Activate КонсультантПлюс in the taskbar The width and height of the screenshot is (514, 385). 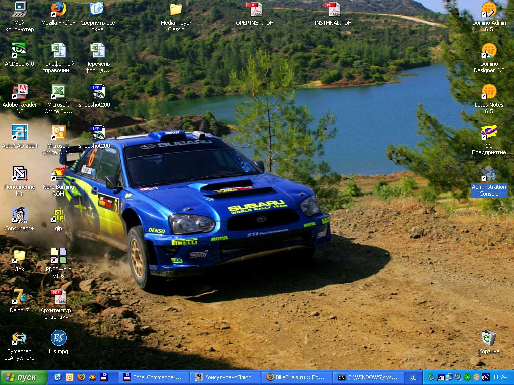coord(225,377)
